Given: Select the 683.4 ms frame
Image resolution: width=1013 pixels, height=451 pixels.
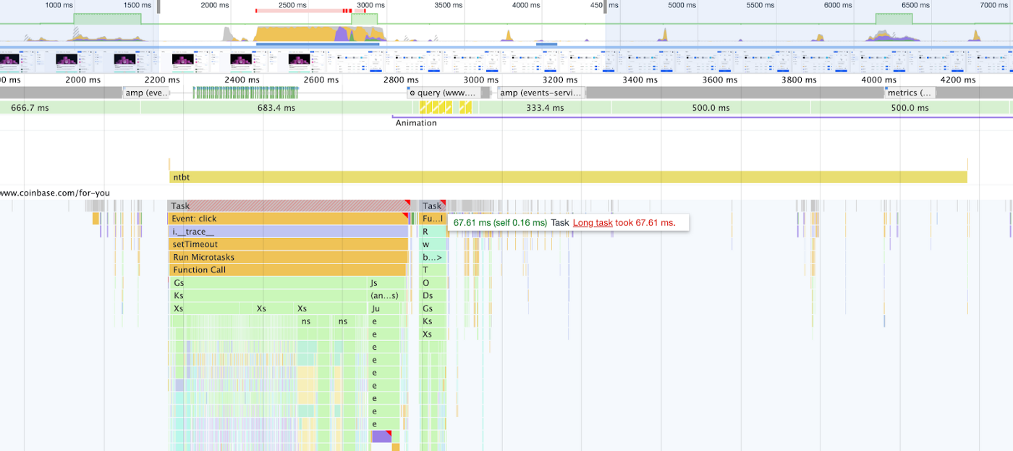Looking at the screenshot, I should pyautogui.click(x=276, y=108).
